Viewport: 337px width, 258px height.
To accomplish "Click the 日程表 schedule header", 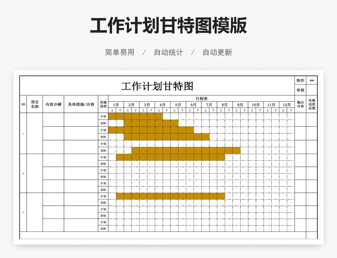I will (201, 98).
